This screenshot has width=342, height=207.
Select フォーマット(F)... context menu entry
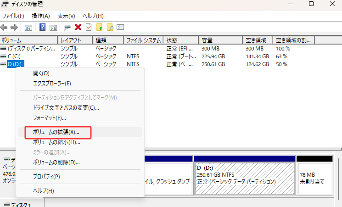50,118
